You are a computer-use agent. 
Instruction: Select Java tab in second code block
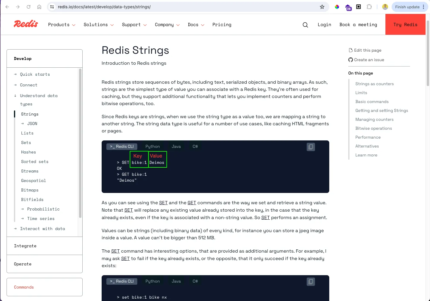[176, 281]
